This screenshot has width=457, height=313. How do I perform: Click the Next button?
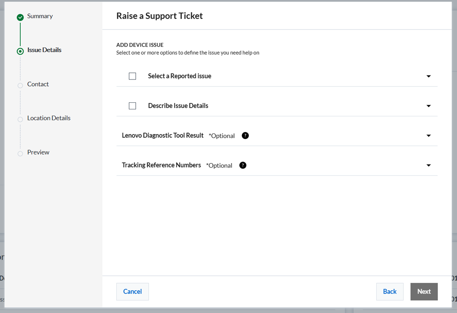click(x=424, y=291)
